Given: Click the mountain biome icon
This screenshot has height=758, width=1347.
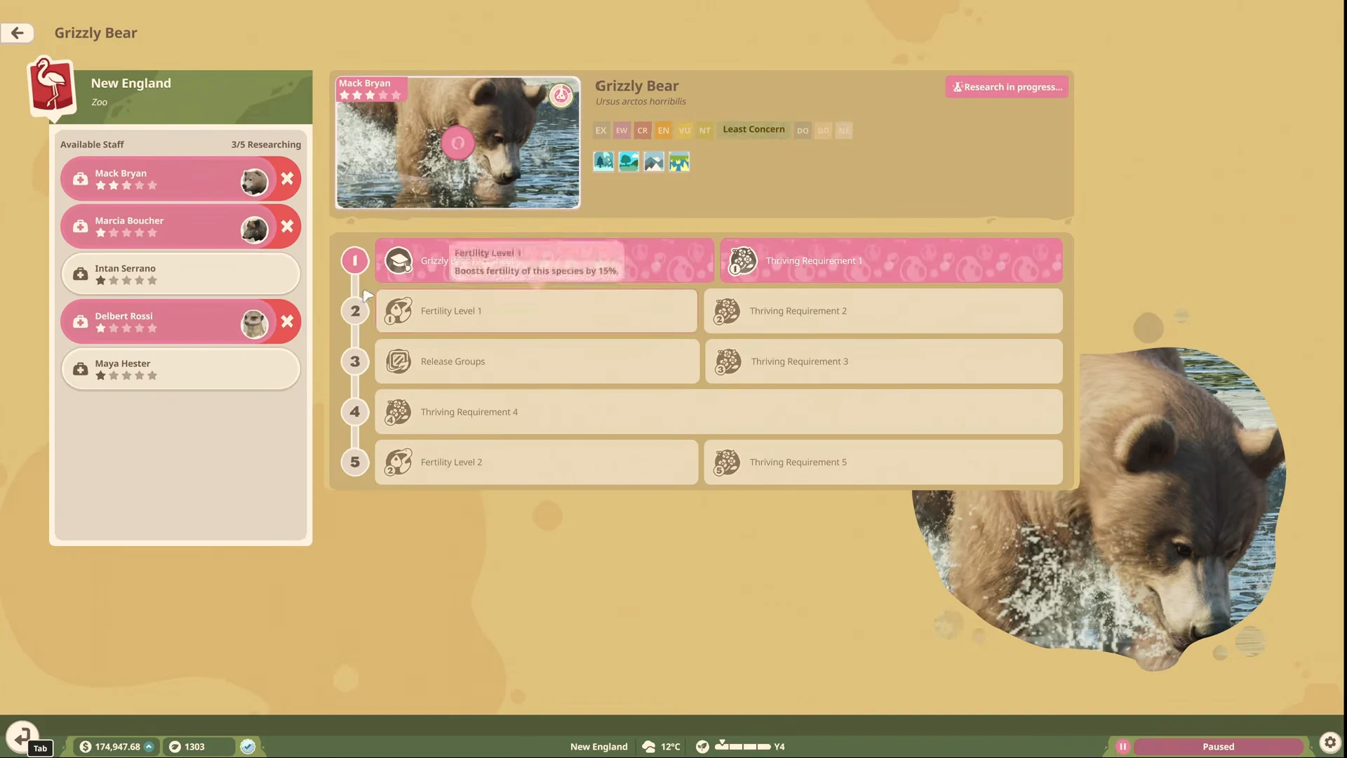Looking at the screenshot, I should tap(654, 161).
